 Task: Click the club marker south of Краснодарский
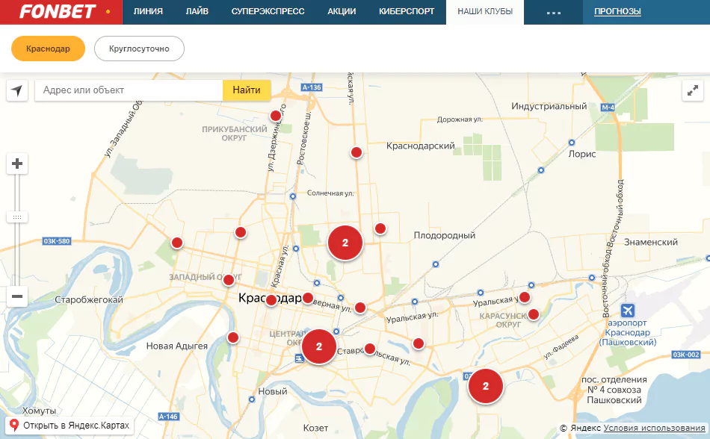point(356,152)
